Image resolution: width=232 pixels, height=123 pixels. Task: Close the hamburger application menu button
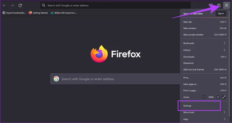226,5
